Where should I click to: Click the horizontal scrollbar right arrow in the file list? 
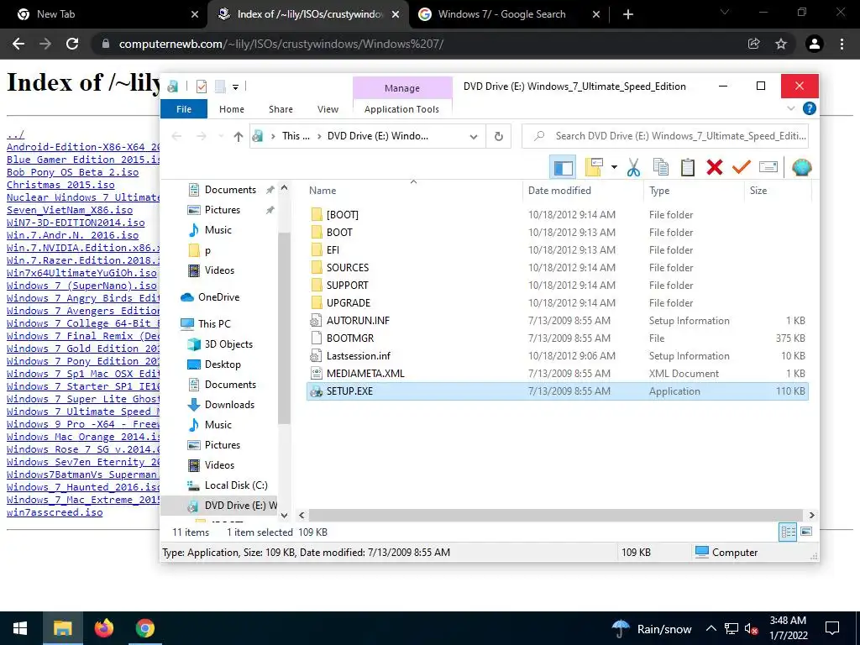pos(812,515)
